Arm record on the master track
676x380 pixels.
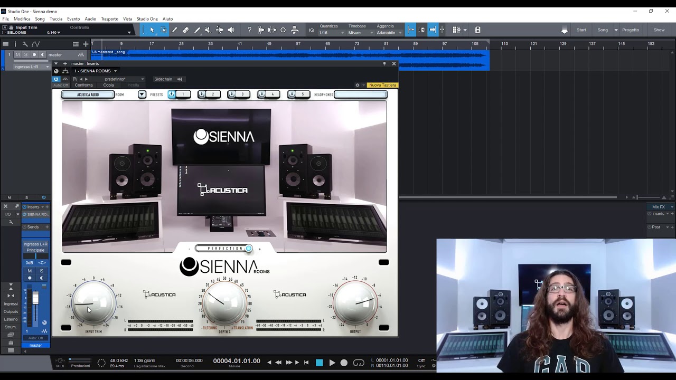pyautogui.click(x=34, y=54)
